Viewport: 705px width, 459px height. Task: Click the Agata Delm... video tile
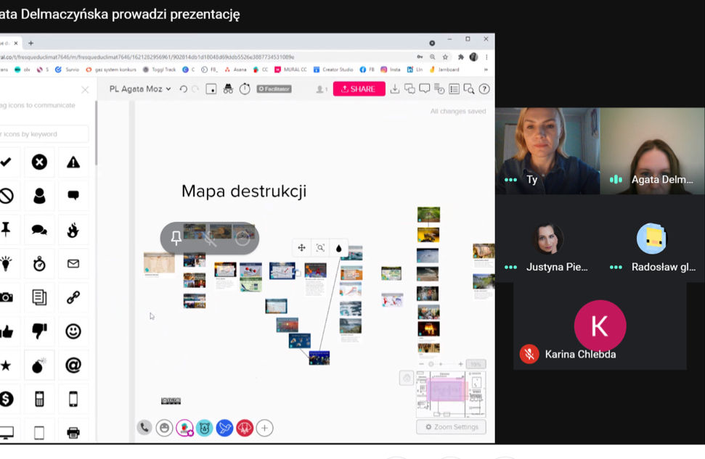[653, 151]
